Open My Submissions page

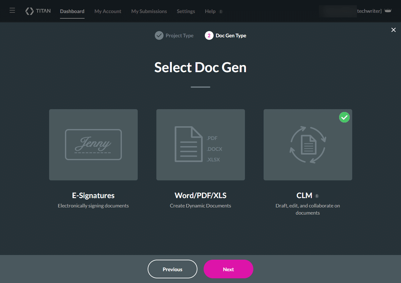click(x=149, y=11)
